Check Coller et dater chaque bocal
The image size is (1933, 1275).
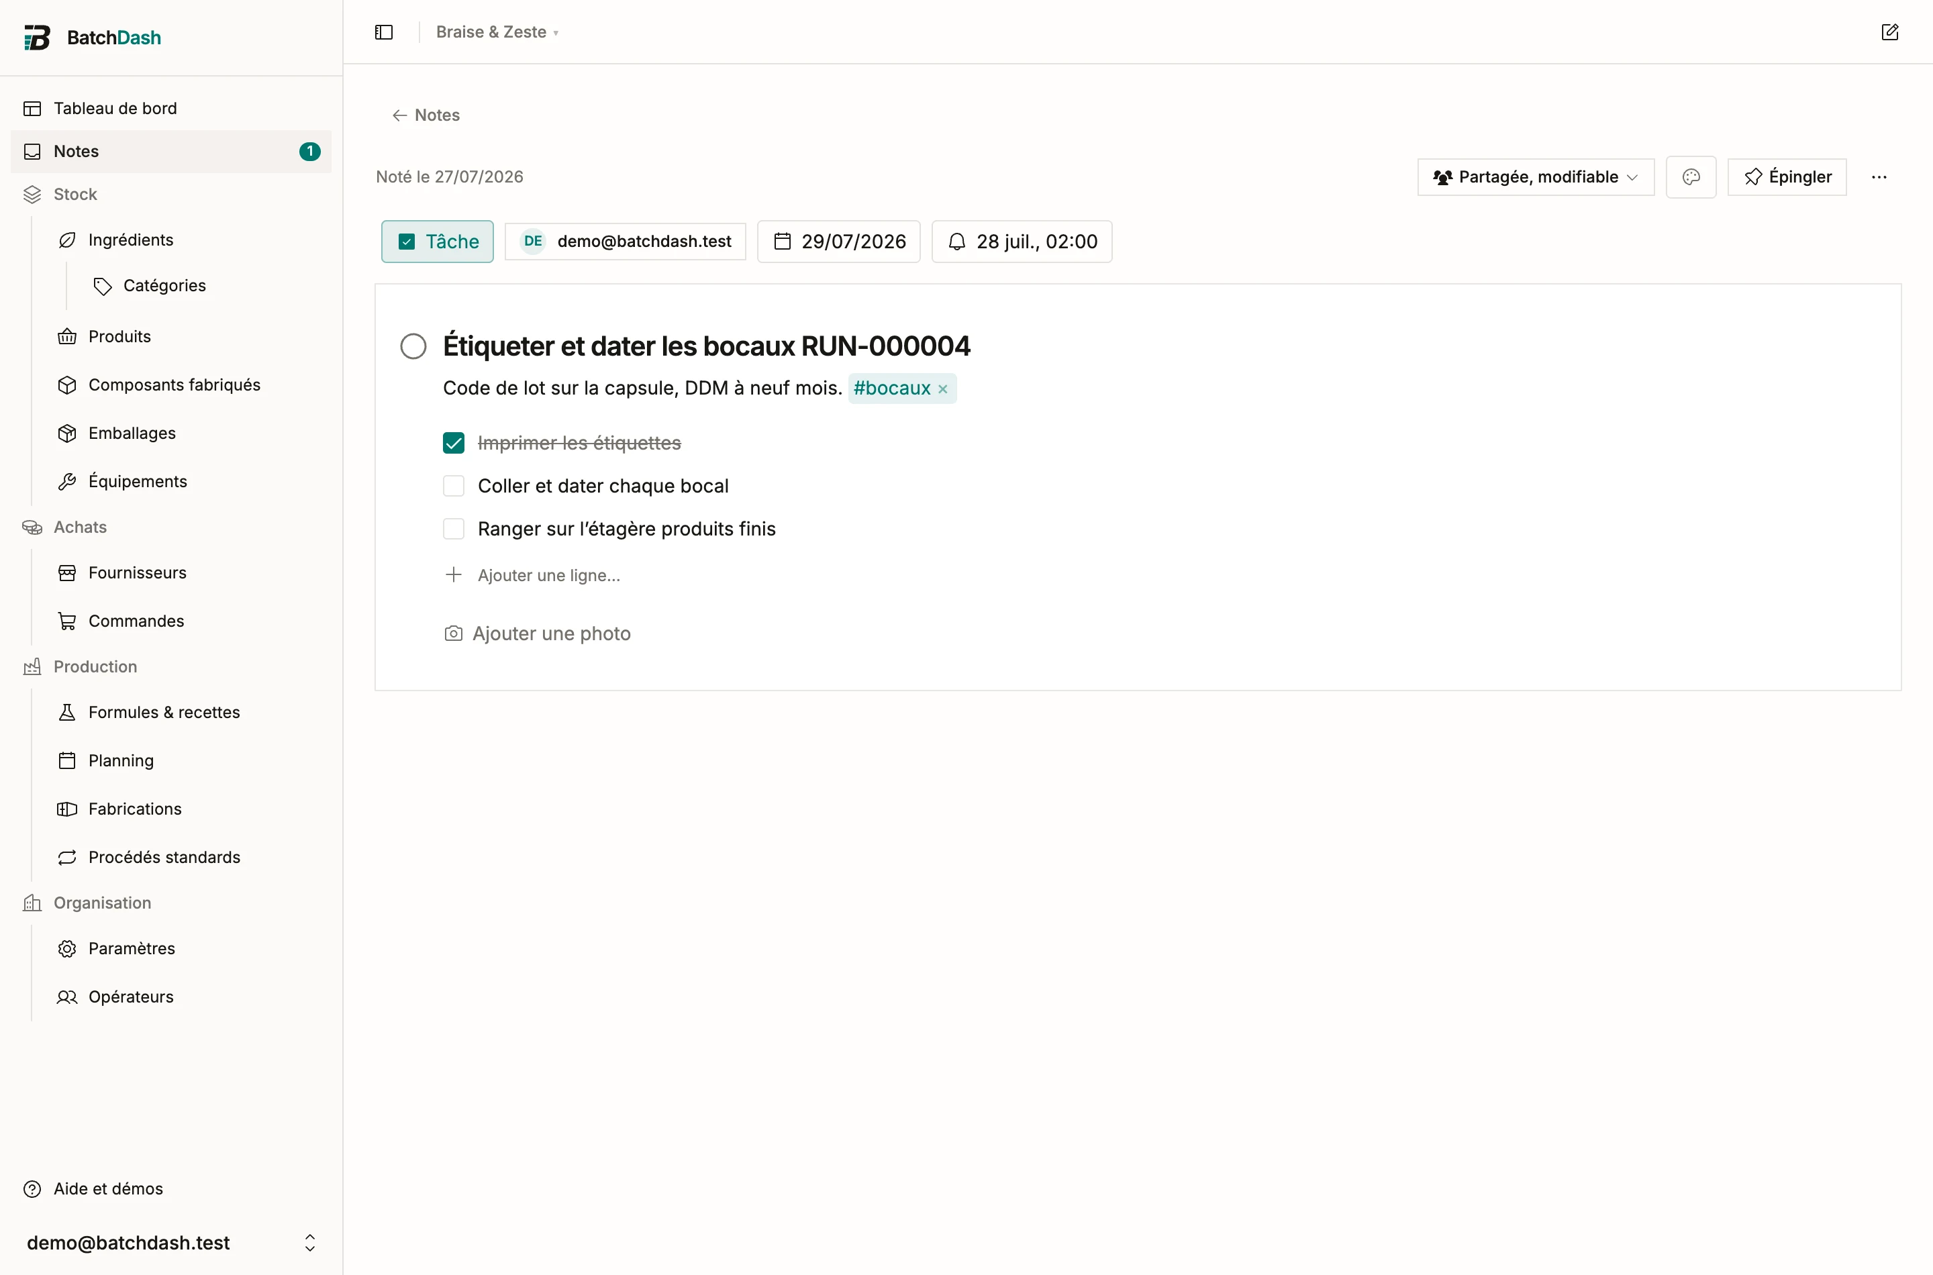454,485
